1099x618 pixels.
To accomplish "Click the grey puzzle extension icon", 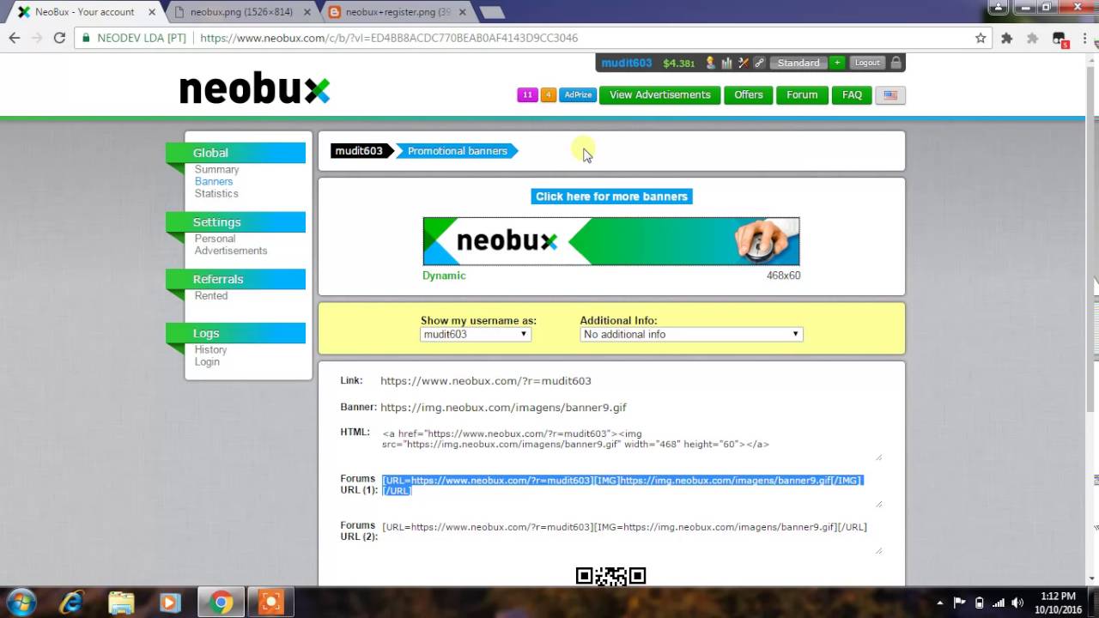I will tap(1033, 38).
